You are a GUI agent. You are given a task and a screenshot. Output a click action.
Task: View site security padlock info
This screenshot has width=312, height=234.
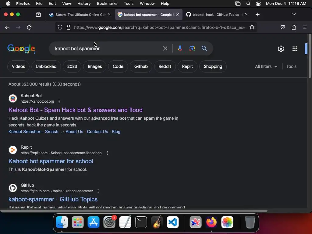click(69, 27)
